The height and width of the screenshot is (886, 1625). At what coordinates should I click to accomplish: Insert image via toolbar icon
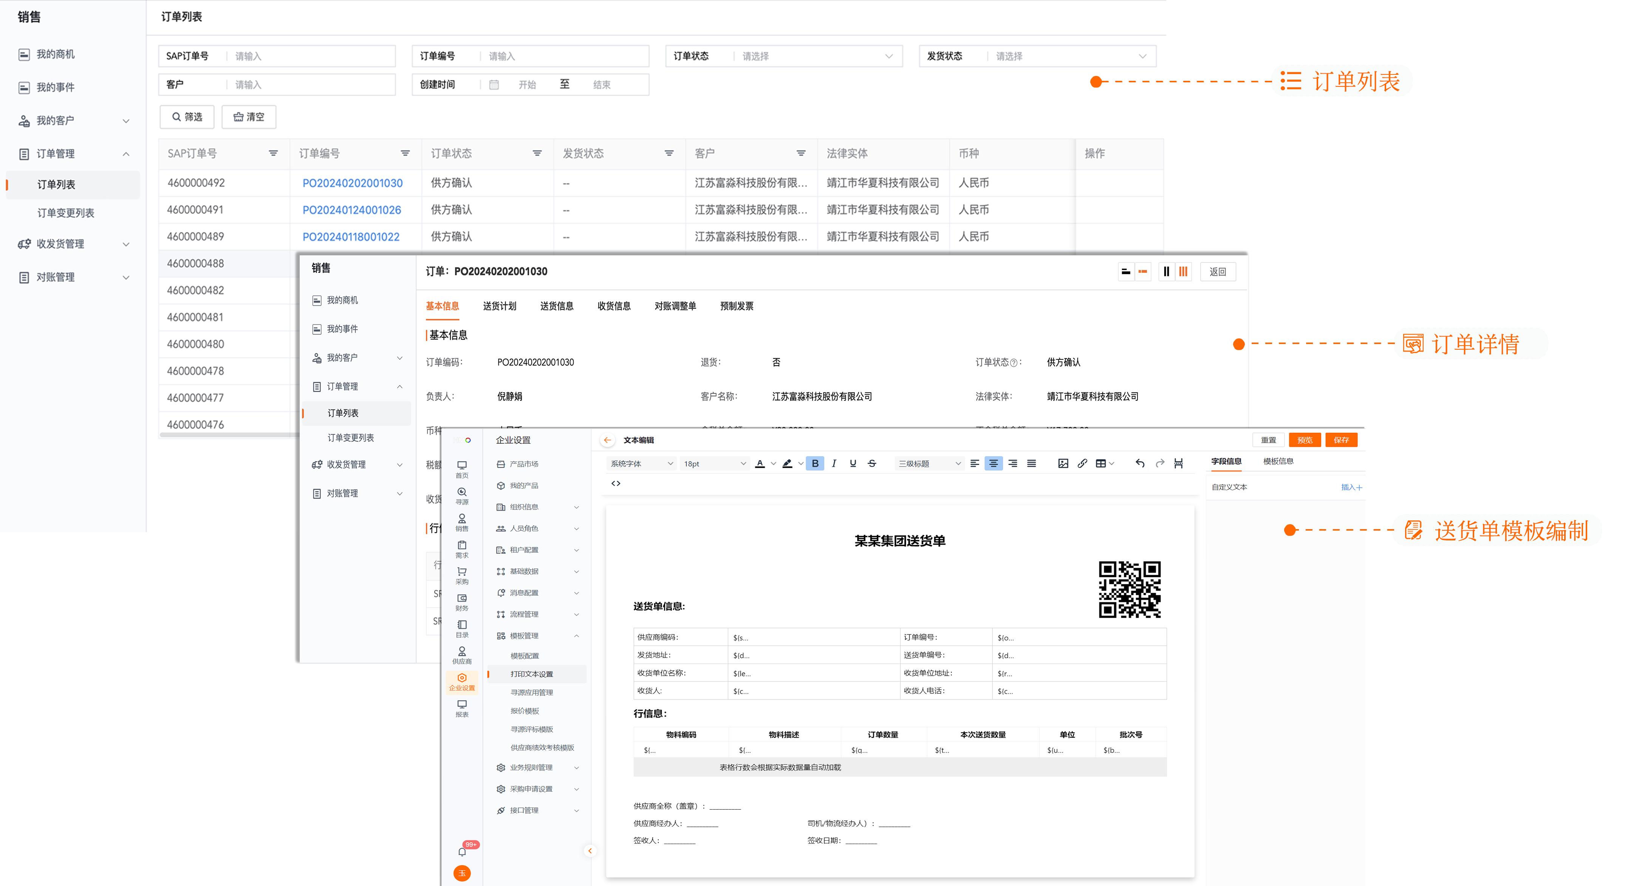coord(1063,463)
